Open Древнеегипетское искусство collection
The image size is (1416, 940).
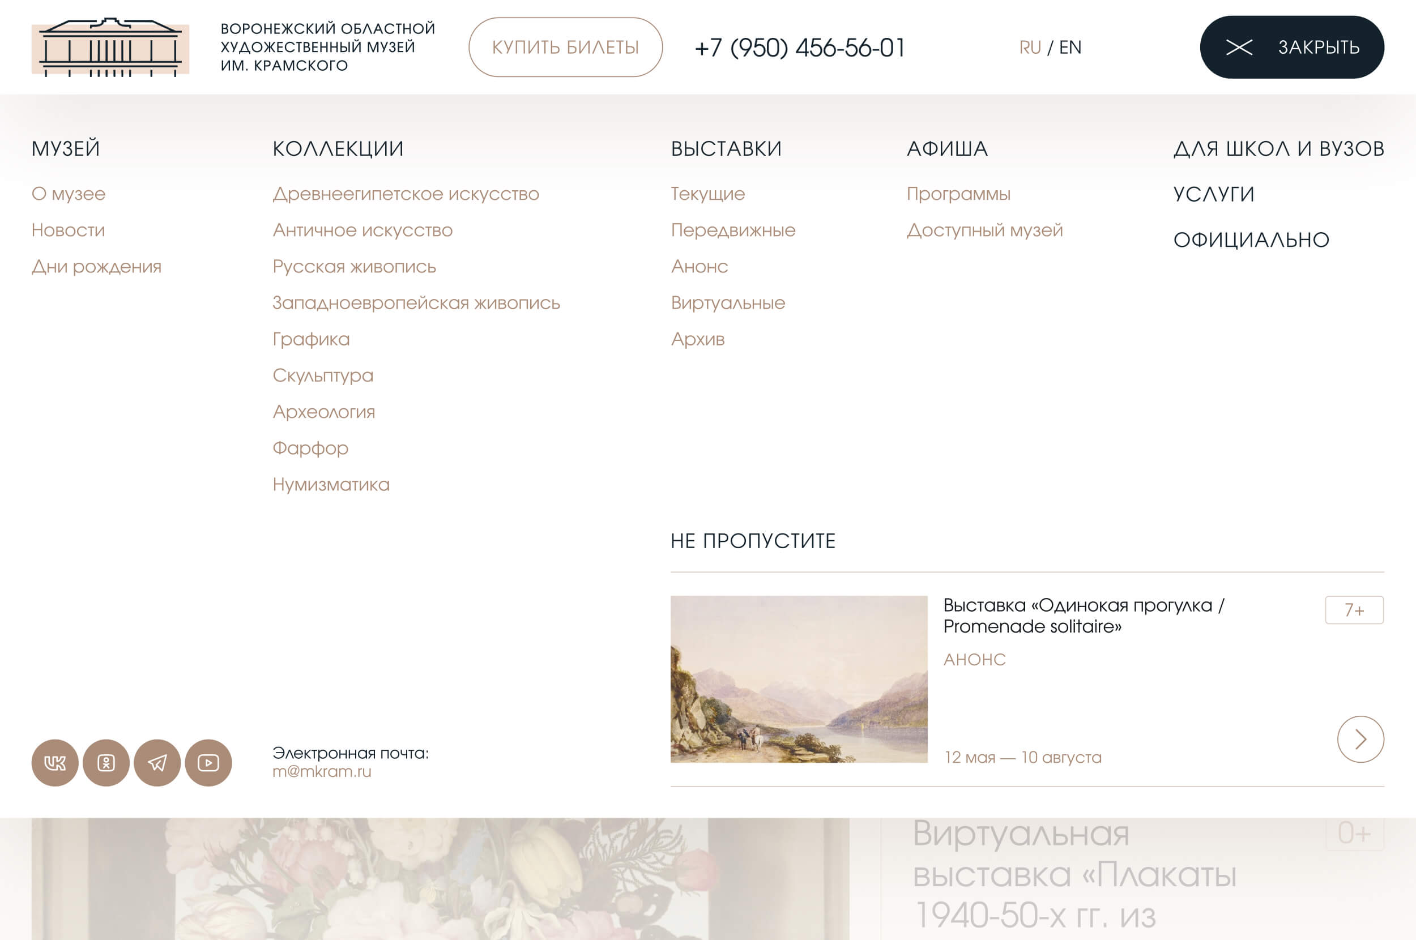pyautogui.click(x=406, y=194)
